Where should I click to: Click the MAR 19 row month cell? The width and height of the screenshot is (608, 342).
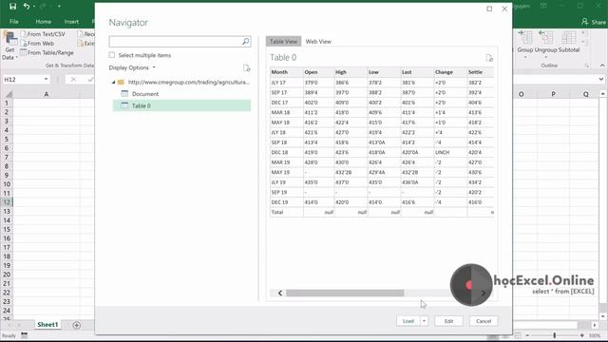pyautogui.click(x=287, y=162)
